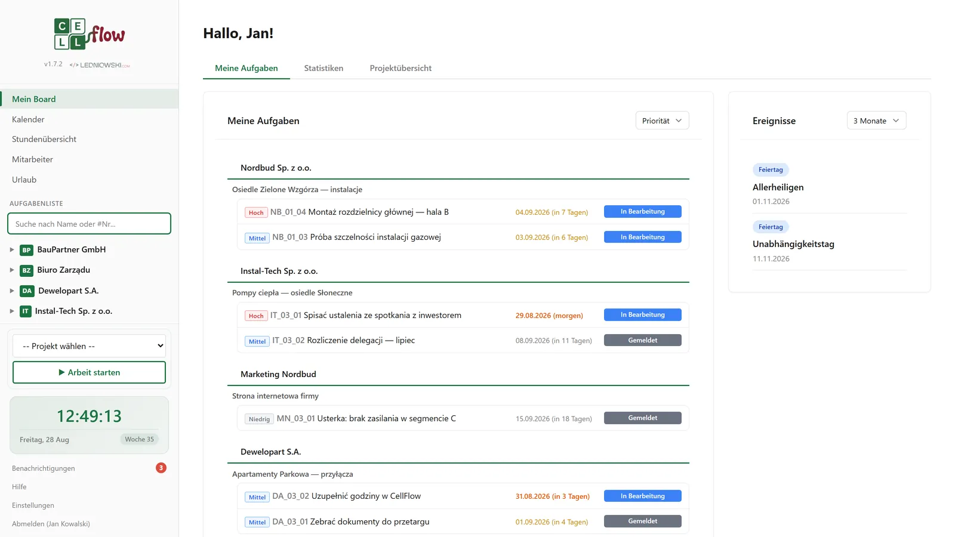Click the Niedrig priority tag on MN_03_01
This screenshot has width=955, height=537.
point(259,419)
